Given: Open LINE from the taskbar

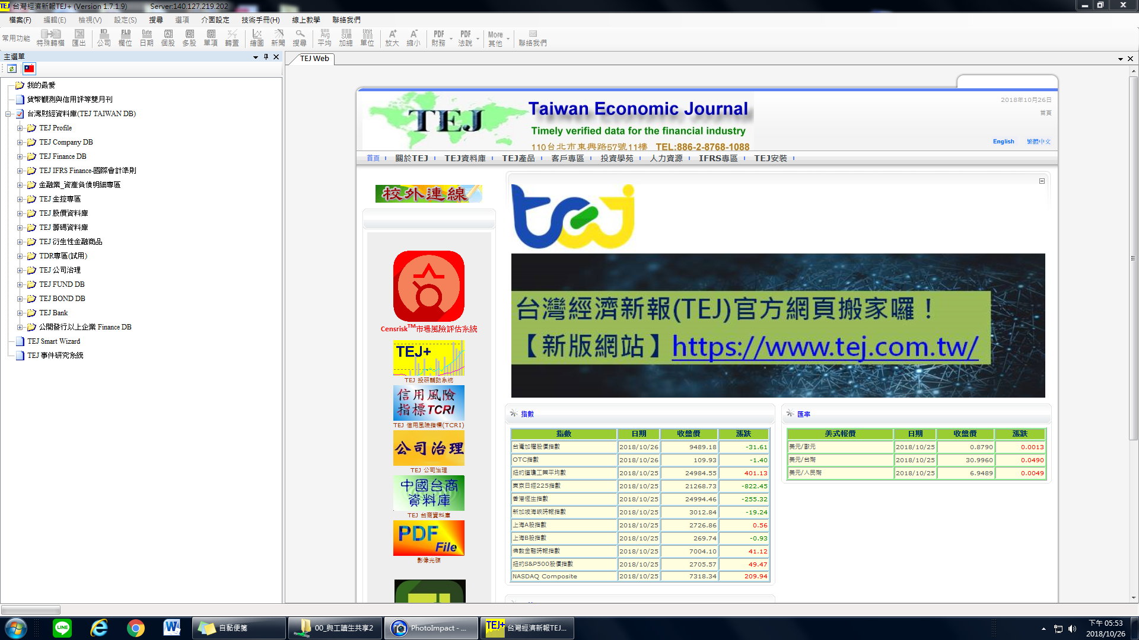Looking at the screenshot, I should [x=62, y=628].
